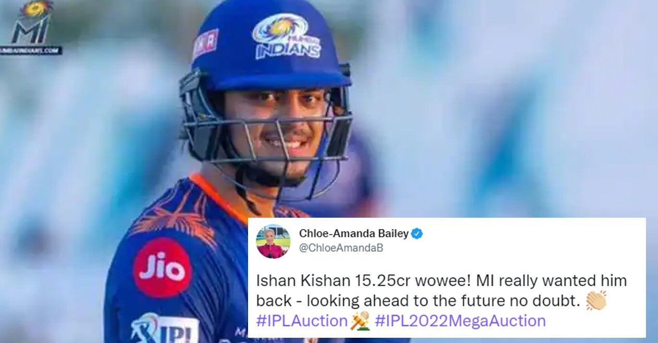
Task: Click the Chloe-Amanda Bailey display name
Action: coord(354,233)
